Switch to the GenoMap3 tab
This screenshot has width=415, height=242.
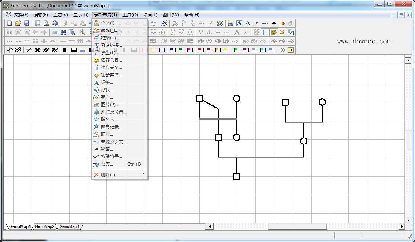pyautogui.click(x=69, y=226)
